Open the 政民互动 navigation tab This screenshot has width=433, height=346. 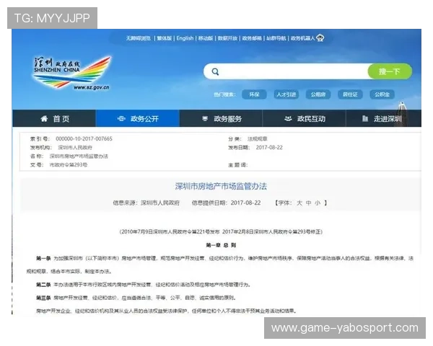click(304, 119)
